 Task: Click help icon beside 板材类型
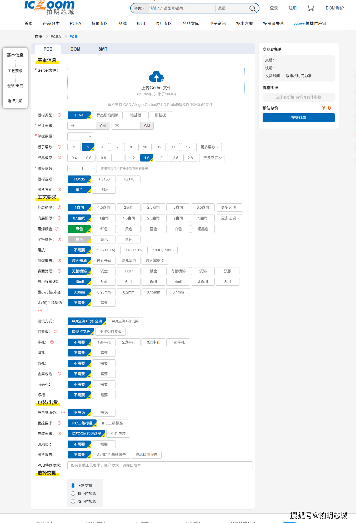tap(59, 115)
